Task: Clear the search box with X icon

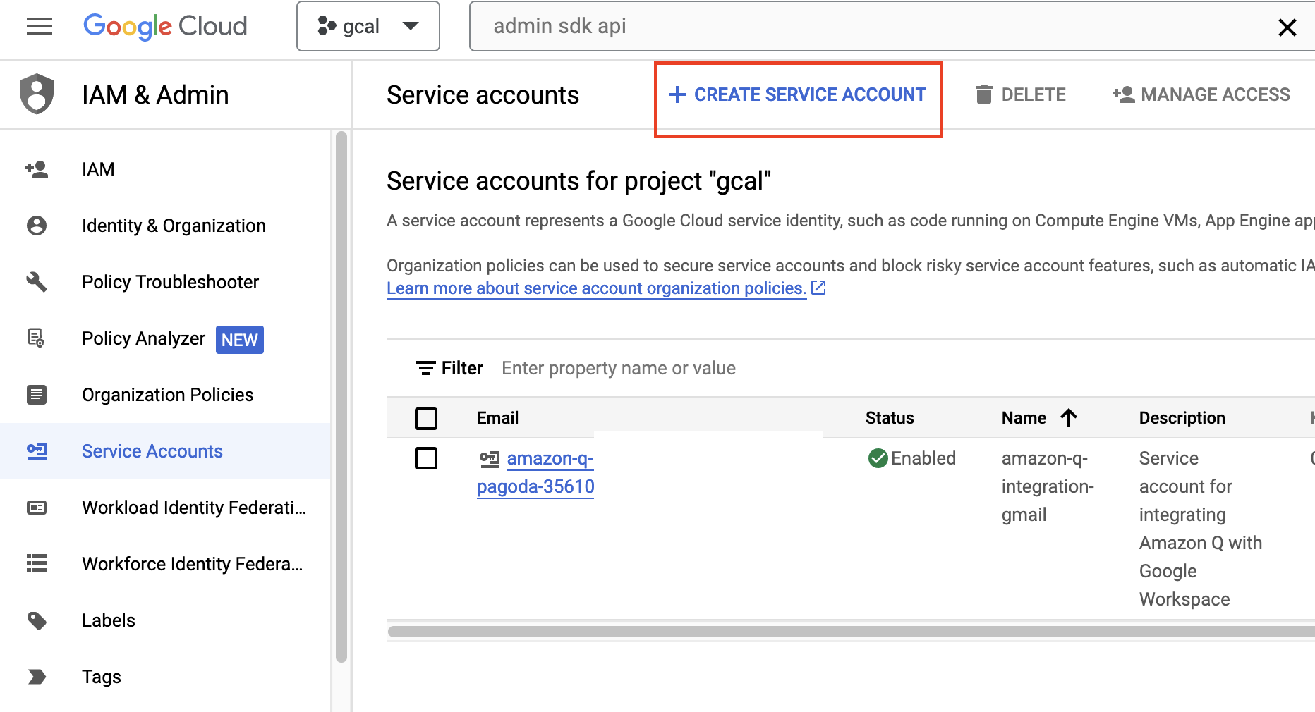Action: tap(1287, 27)
